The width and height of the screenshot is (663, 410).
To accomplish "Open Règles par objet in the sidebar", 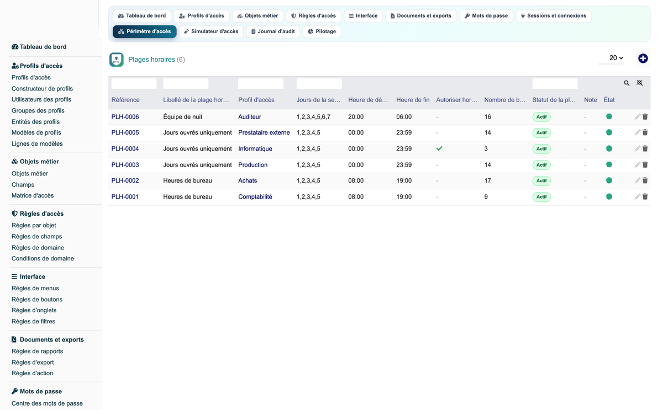I will click(34, 226).
